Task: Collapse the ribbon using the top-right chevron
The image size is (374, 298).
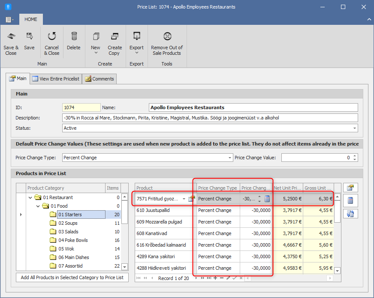Action: coord(369,20)
